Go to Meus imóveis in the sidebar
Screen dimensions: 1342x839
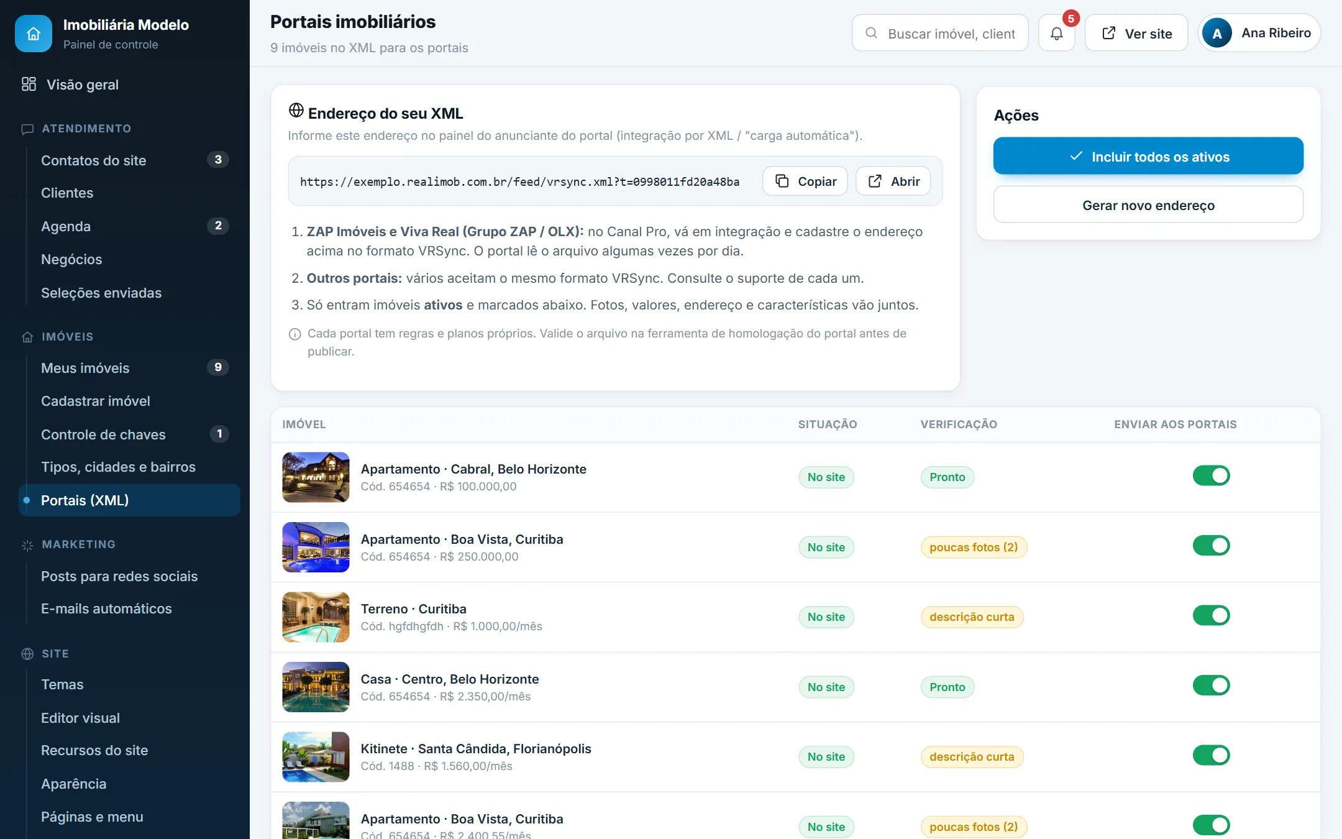coord(130,368)
